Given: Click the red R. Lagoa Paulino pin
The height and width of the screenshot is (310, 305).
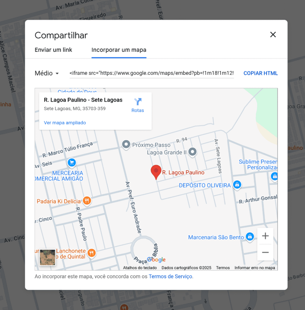Looking at the screenshot, I should 156,172.
